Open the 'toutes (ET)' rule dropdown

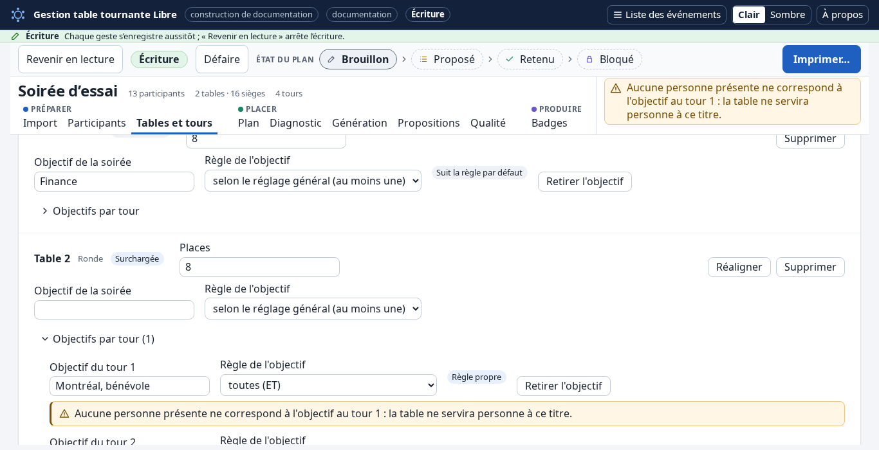[328, 385]
